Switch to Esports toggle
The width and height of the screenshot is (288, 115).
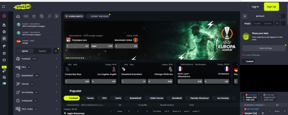42,51
